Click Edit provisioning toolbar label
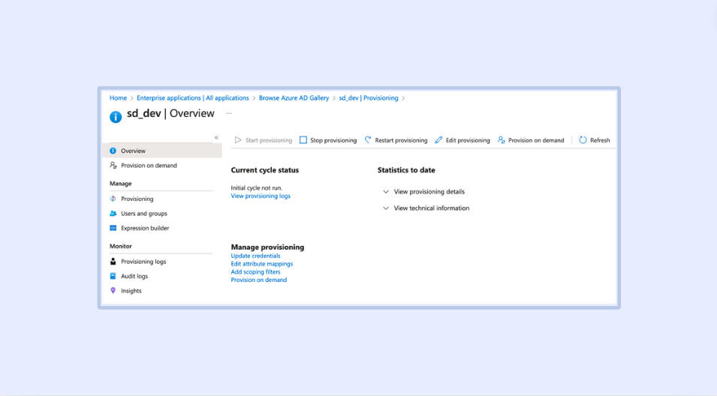Viewport: 717px width, 396px height. click(468, 140)
